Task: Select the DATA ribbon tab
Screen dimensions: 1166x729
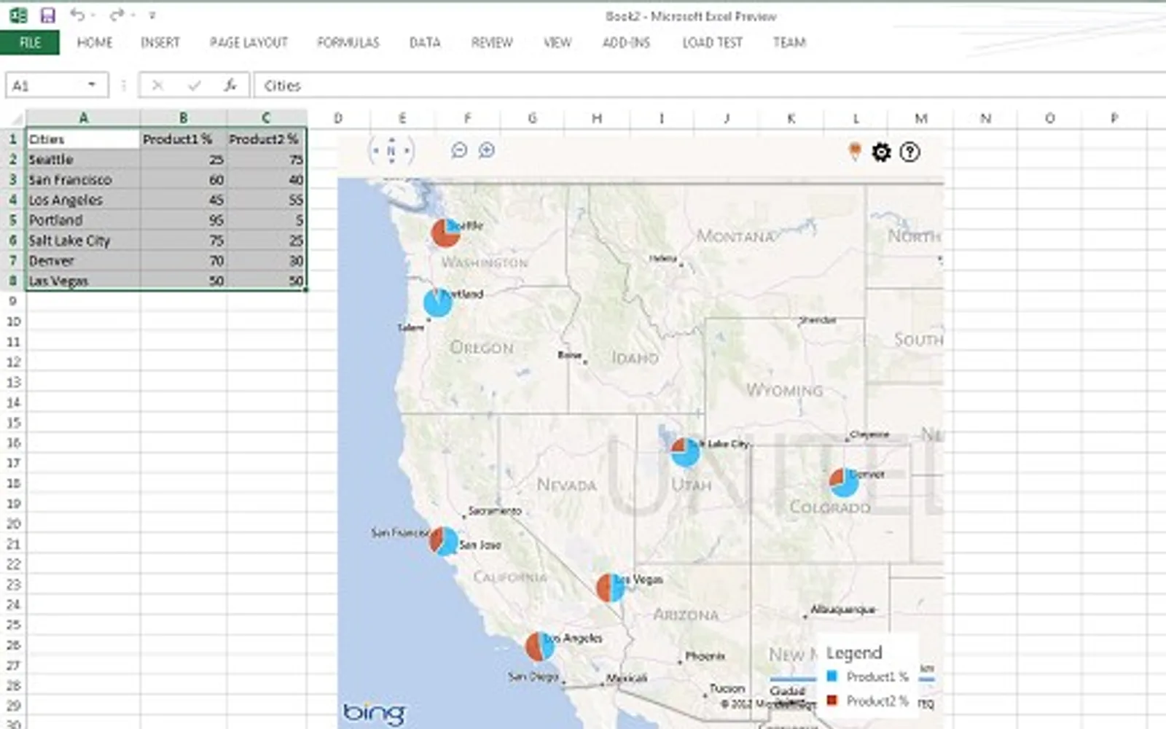Action: tap(425, 42)
